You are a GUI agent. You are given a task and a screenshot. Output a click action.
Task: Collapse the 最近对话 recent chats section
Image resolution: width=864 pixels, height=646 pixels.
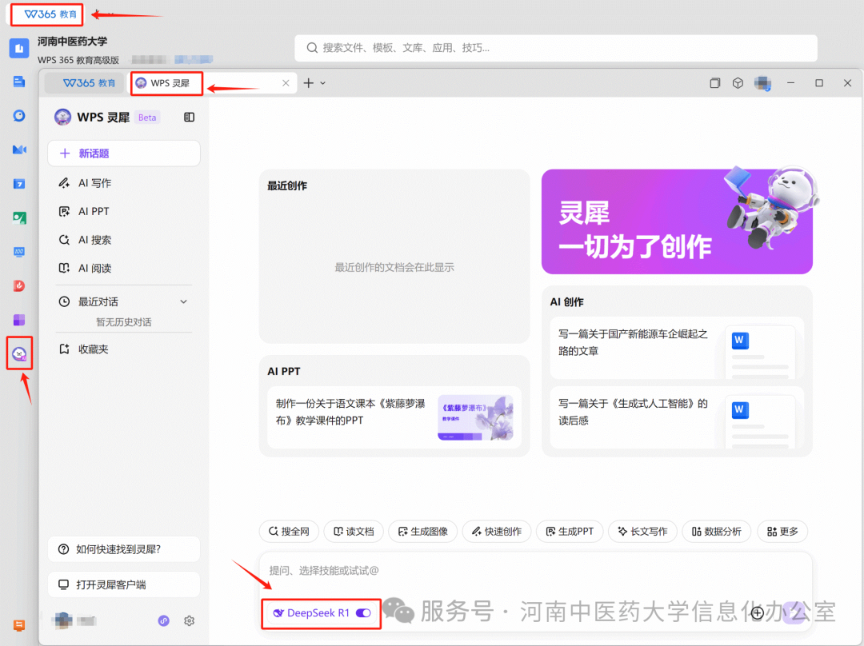point(183,301)
